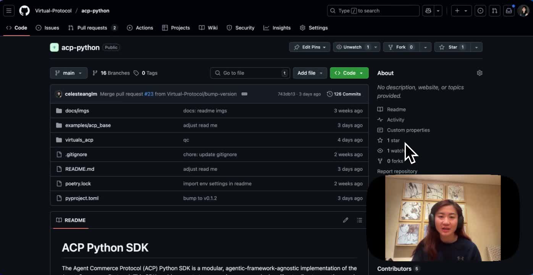Open the README outline list icon
Screen dimensions: 533x275
[x=359, y=220]
